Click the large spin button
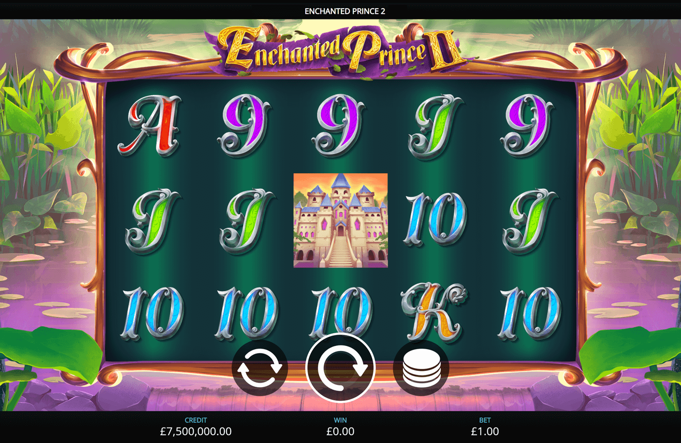Viewport: 681px width, 443px height. point(340,368)
